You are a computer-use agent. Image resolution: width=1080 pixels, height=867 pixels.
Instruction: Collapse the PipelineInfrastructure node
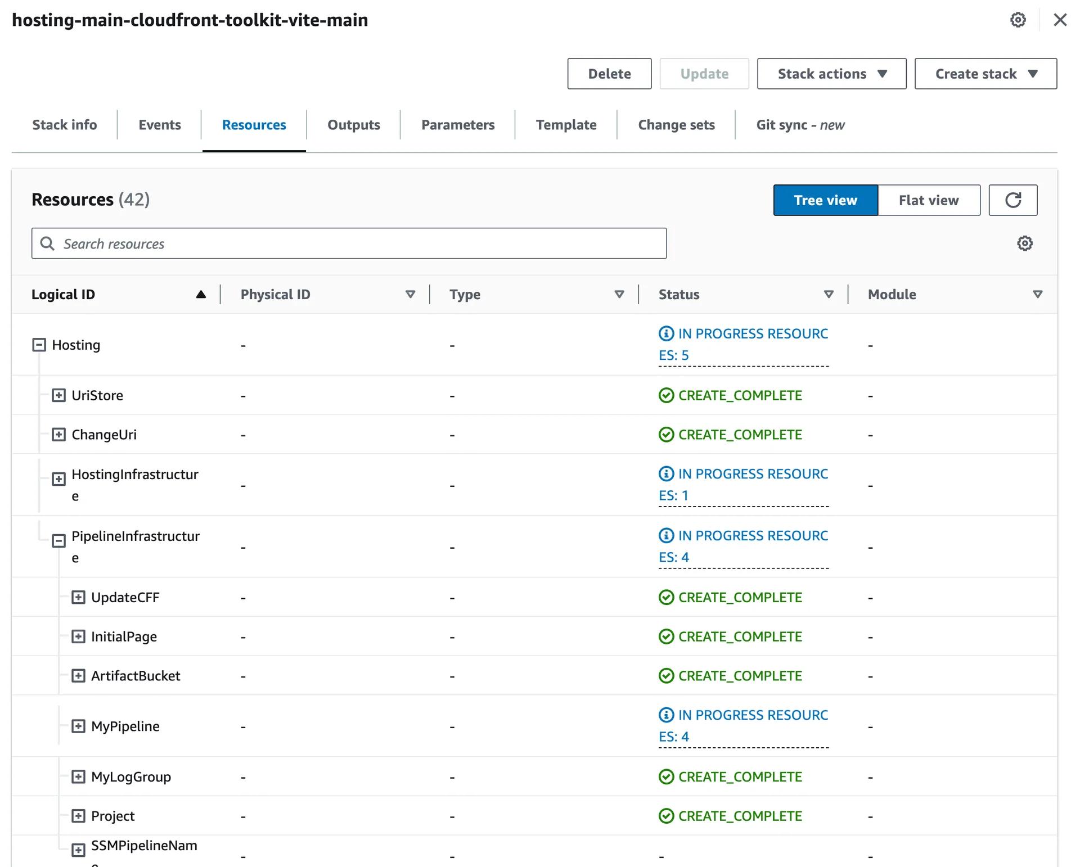pyautogui.click(x=58, y=541)
